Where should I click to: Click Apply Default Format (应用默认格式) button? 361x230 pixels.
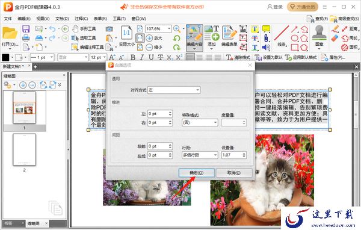[x=301, y=57]
